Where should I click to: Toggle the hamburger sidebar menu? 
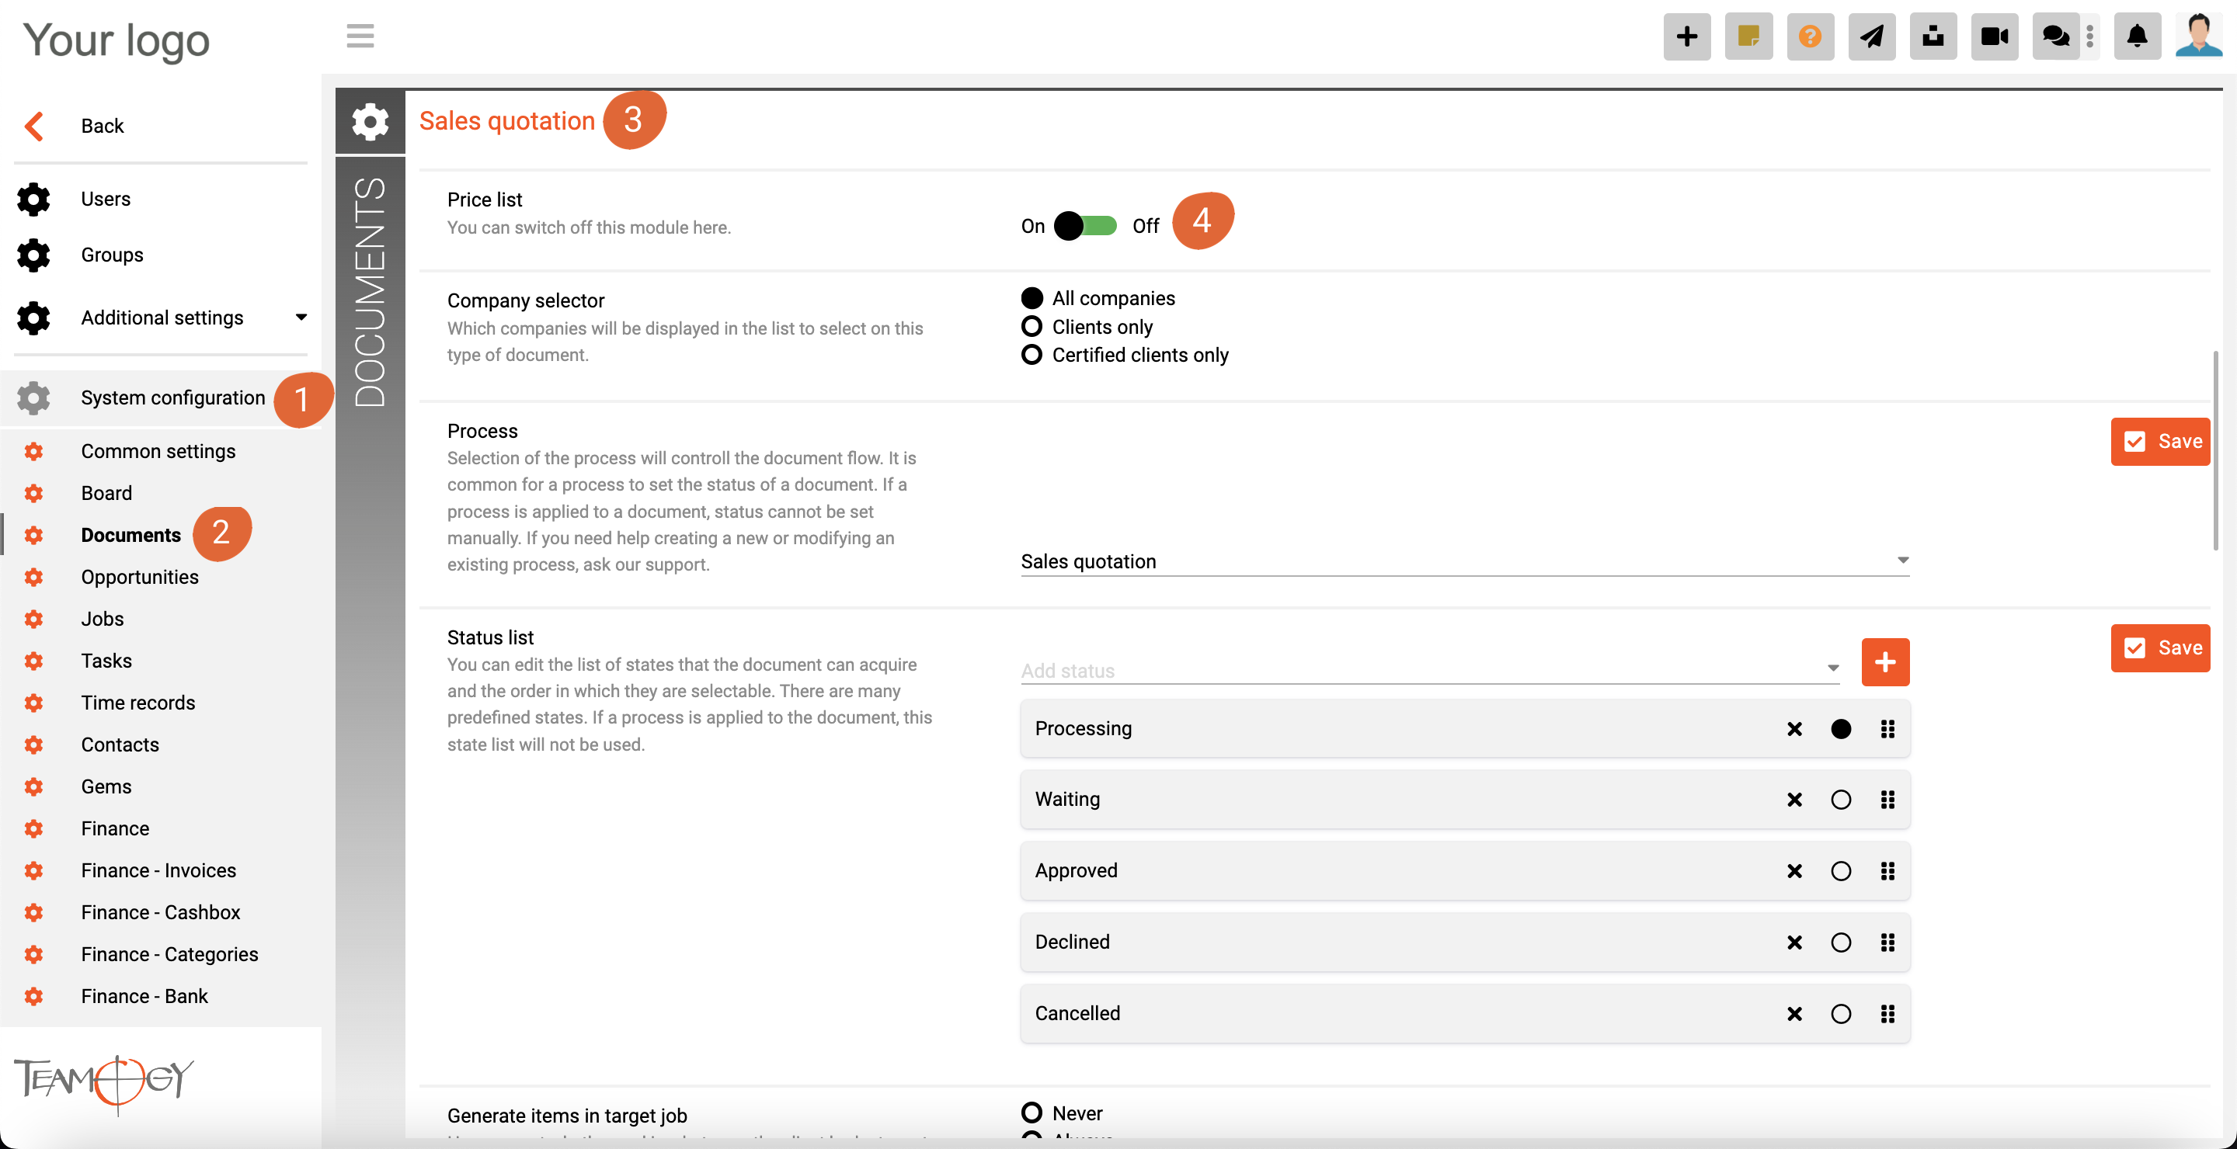[x=360, y=36]
